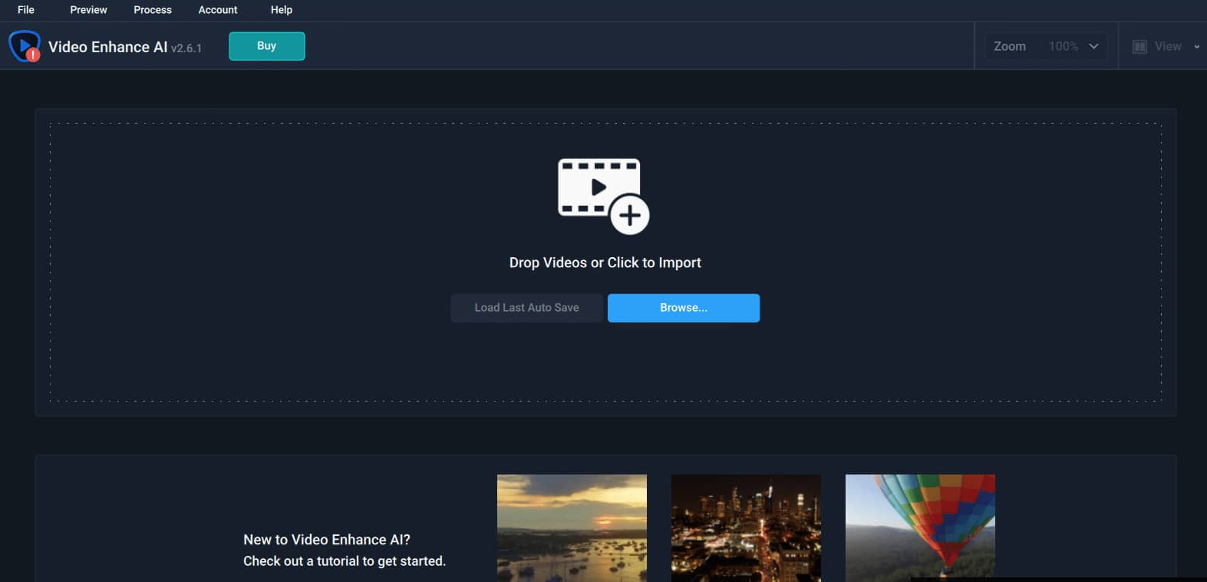Open the night city skyline tutorial thumbnail
Image resolution: width=1207 pixels, height=582 pixels.
[x=746, y=528]
